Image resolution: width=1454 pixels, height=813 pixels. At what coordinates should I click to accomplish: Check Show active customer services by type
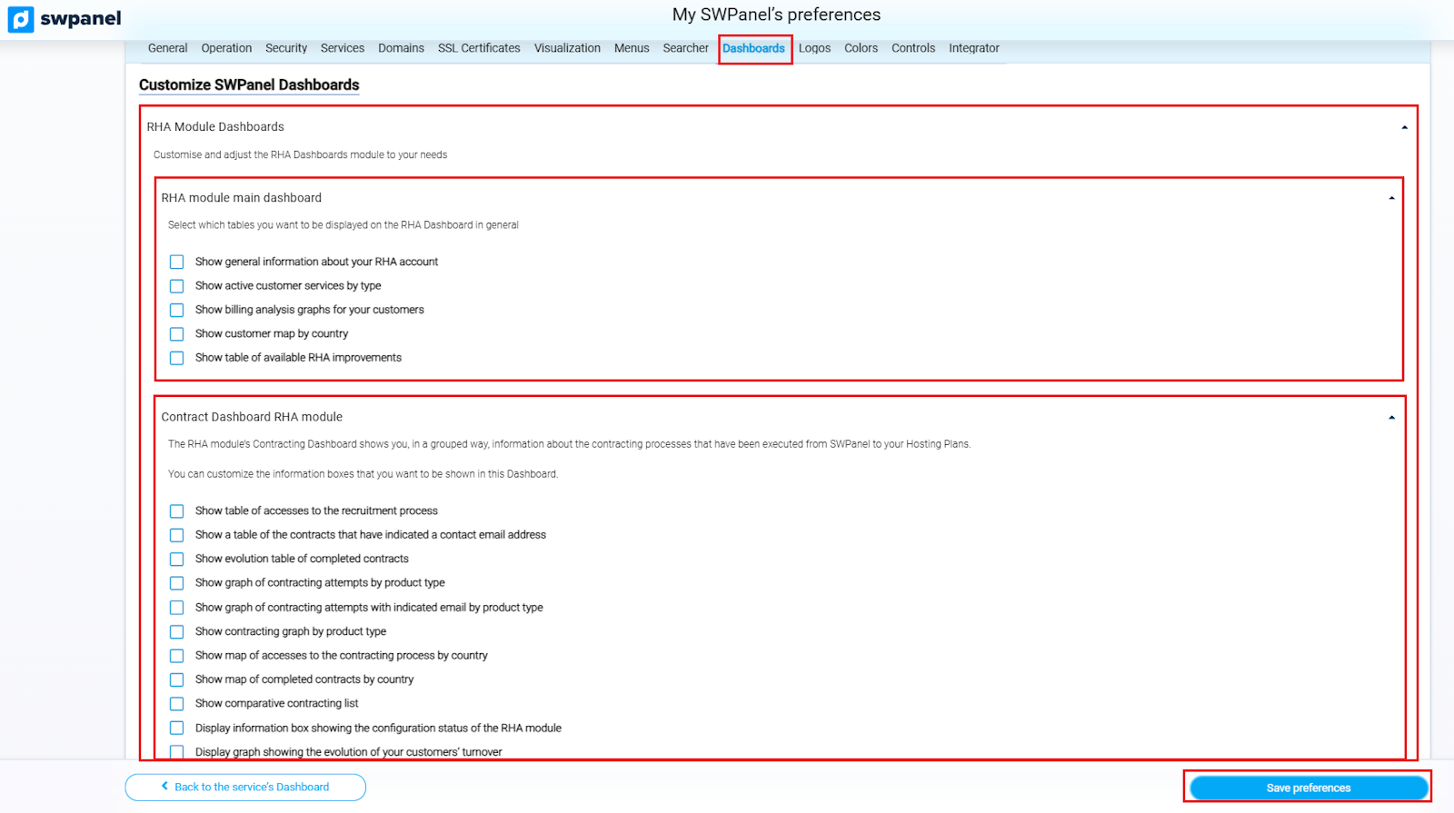(177, 286)
